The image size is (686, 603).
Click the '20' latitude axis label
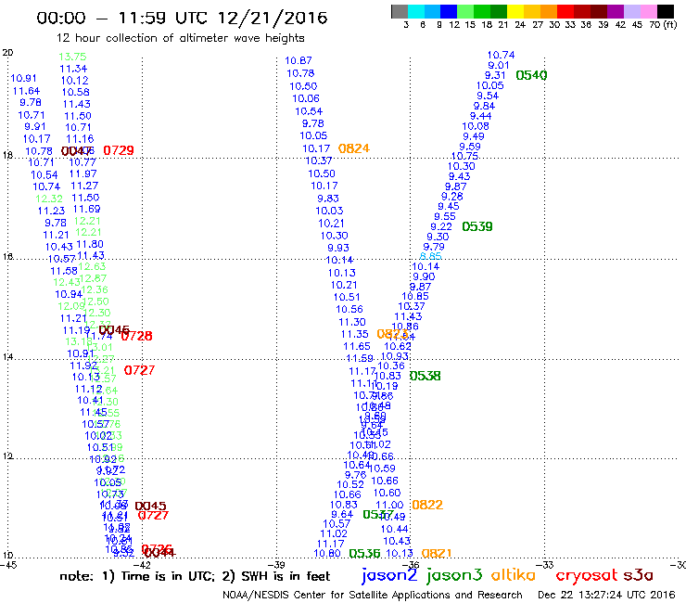[x=7, y=53]
